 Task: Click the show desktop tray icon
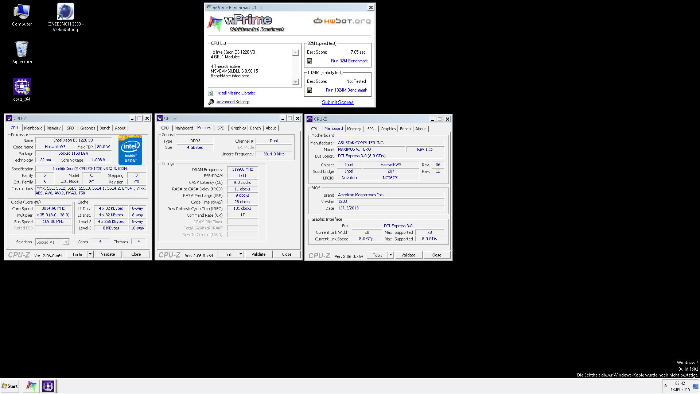pyautogui.click(x=696, y=387)
